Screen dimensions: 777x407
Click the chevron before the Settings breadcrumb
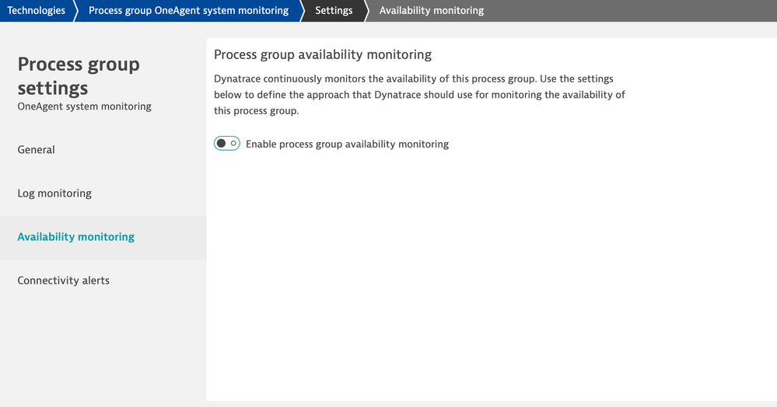299,11
